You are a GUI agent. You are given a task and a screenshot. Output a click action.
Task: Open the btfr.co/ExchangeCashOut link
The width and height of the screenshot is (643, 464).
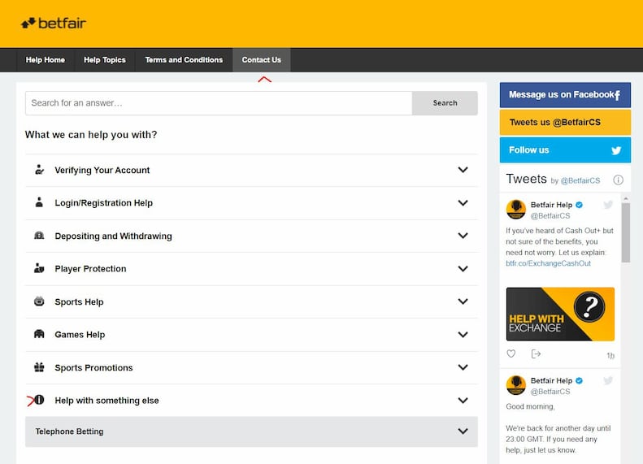[548, 263]
